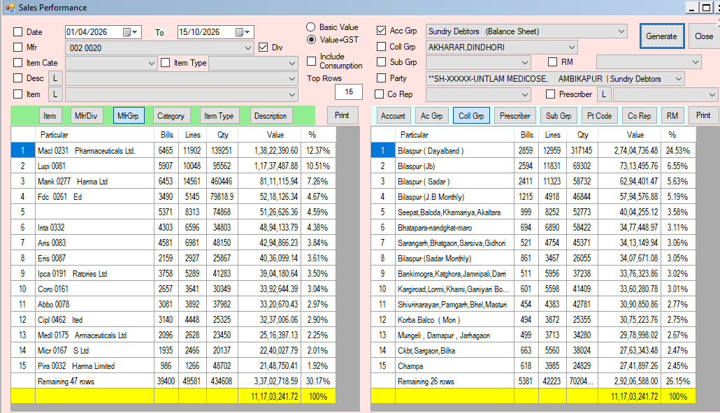
Task: Select the Basic Value radio option
Action: (311, 27)
